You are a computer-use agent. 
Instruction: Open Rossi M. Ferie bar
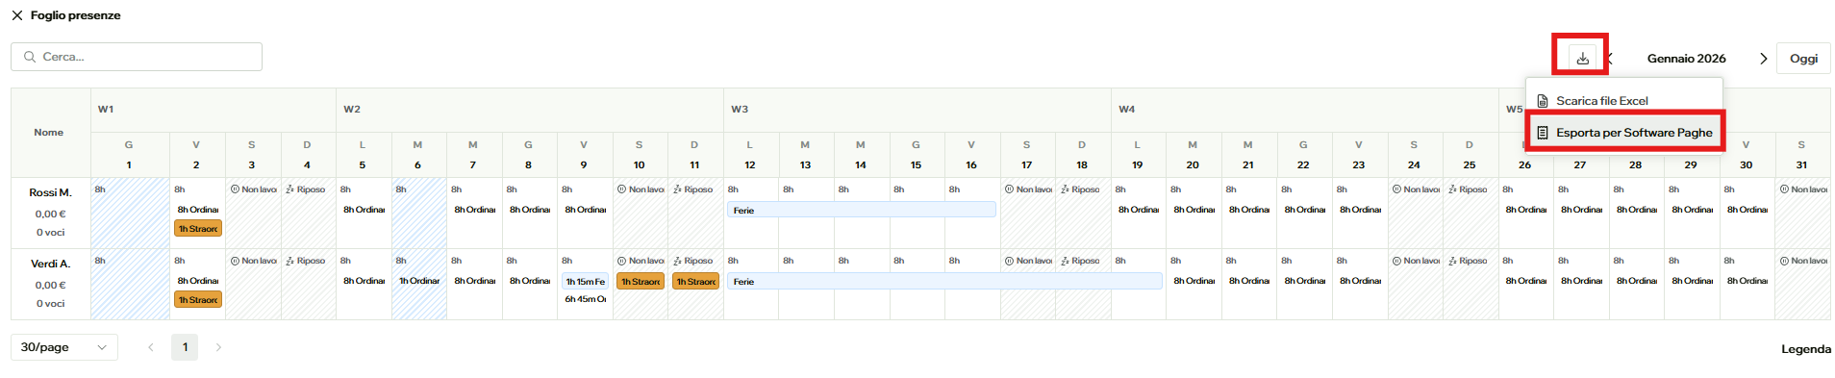[x=861, y=210]
